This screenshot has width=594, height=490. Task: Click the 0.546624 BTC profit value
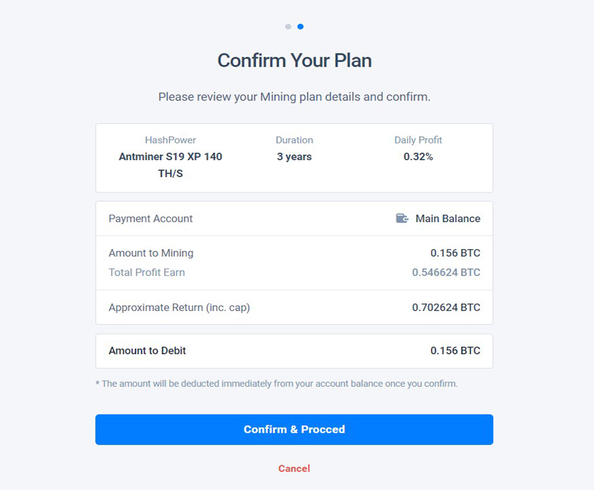446,273
